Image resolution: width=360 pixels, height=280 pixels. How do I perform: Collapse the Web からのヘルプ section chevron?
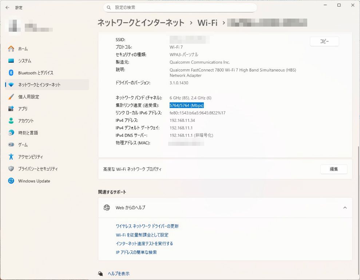(x=345, y=207)
